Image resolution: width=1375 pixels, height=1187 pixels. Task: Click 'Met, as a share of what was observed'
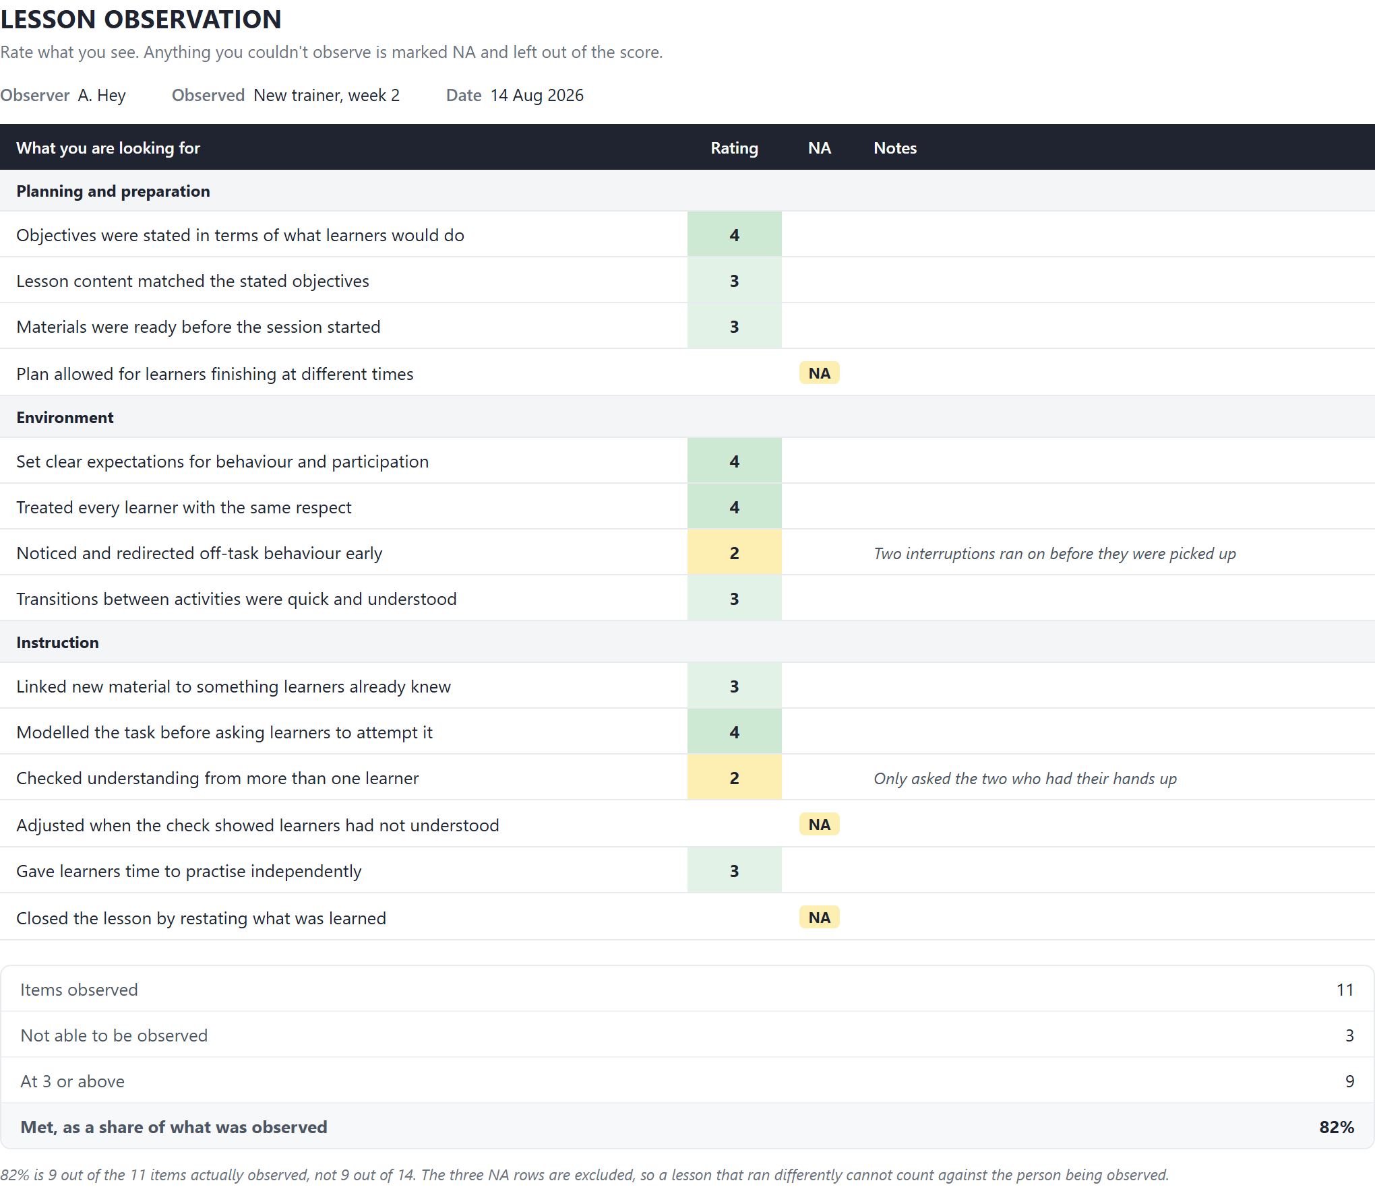[x=174, y=1126]
